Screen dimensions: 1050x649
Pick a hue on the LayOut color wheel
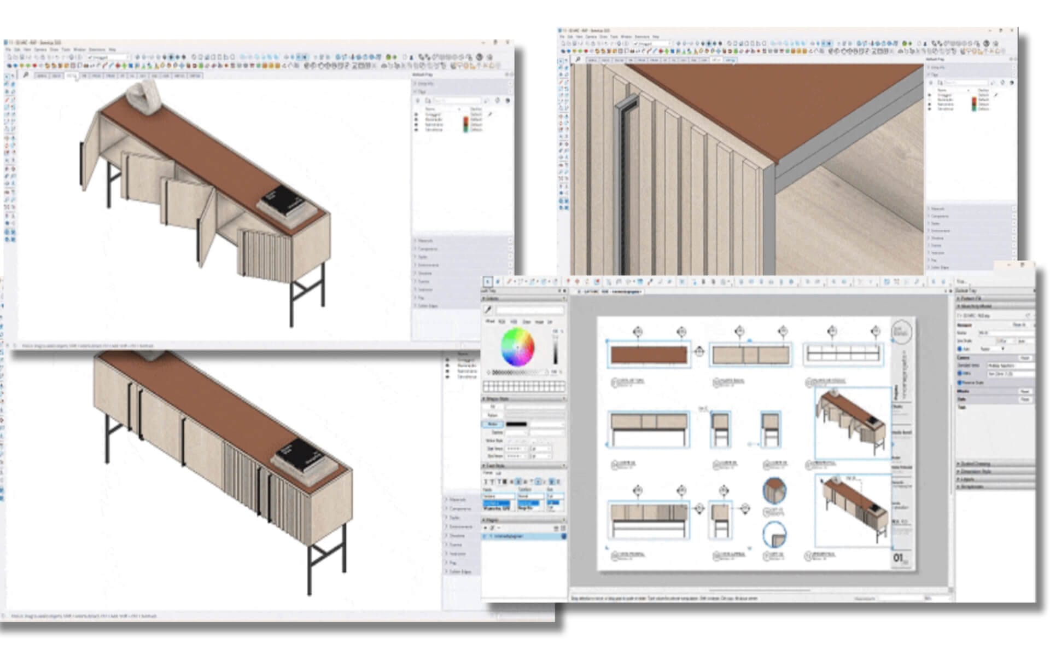(517, 347)
